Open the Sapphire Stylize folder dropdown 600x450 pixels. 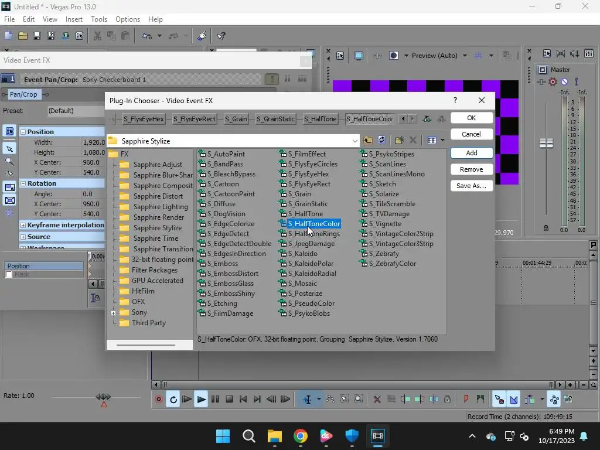pos(354,141)
